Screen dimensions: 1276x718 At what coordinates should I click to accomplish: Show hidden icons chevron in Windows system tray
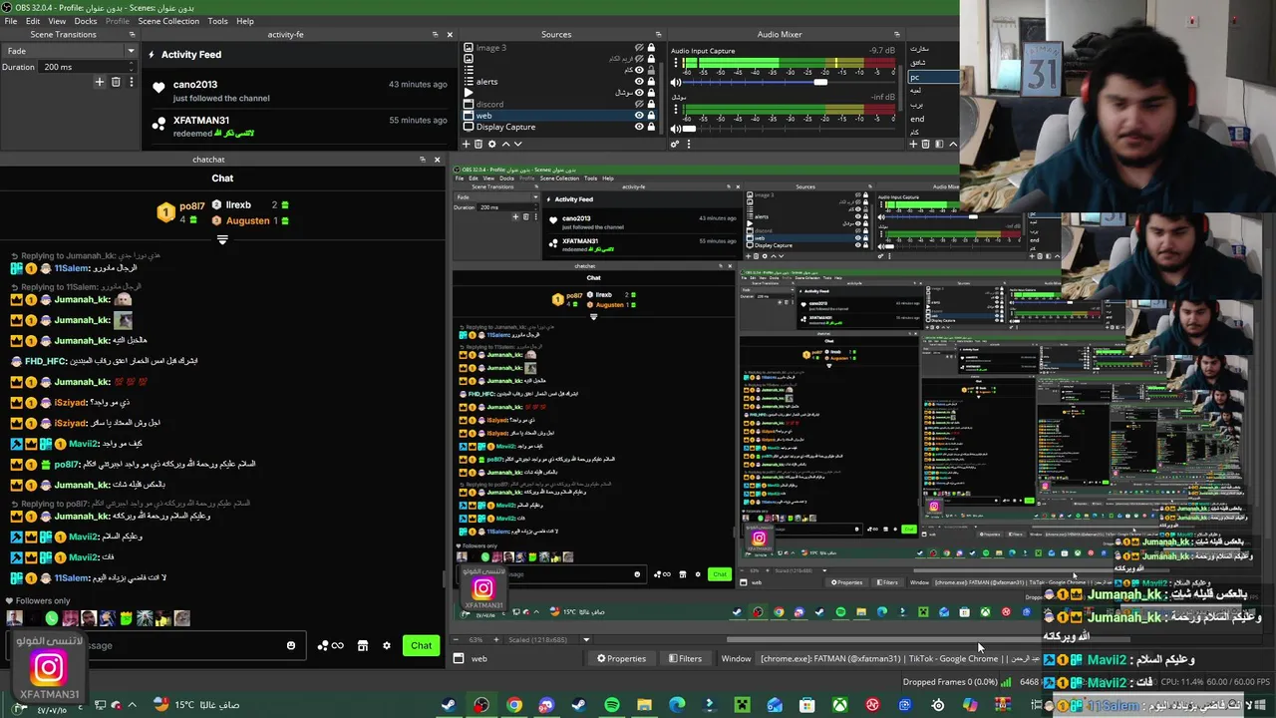pyautogui.click(x=132, y=705)
